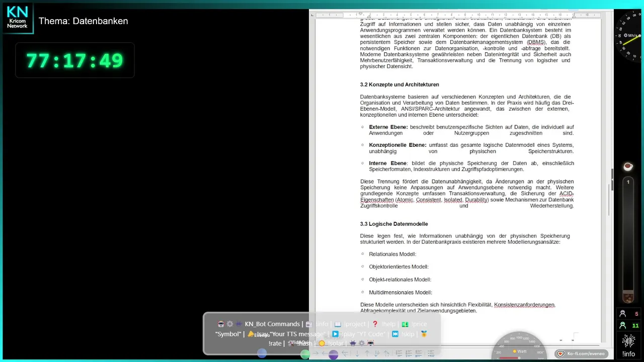Image resolution: width=644 pixels, height=362 pixels.
Task: Click the KN Kricom Network logo
Action: point(17,18)
